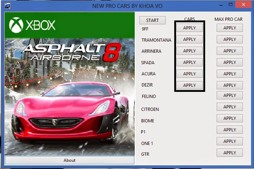254x169 pixels.
Task: Click the DEZIR label
Action: click(x=147, y=85)
